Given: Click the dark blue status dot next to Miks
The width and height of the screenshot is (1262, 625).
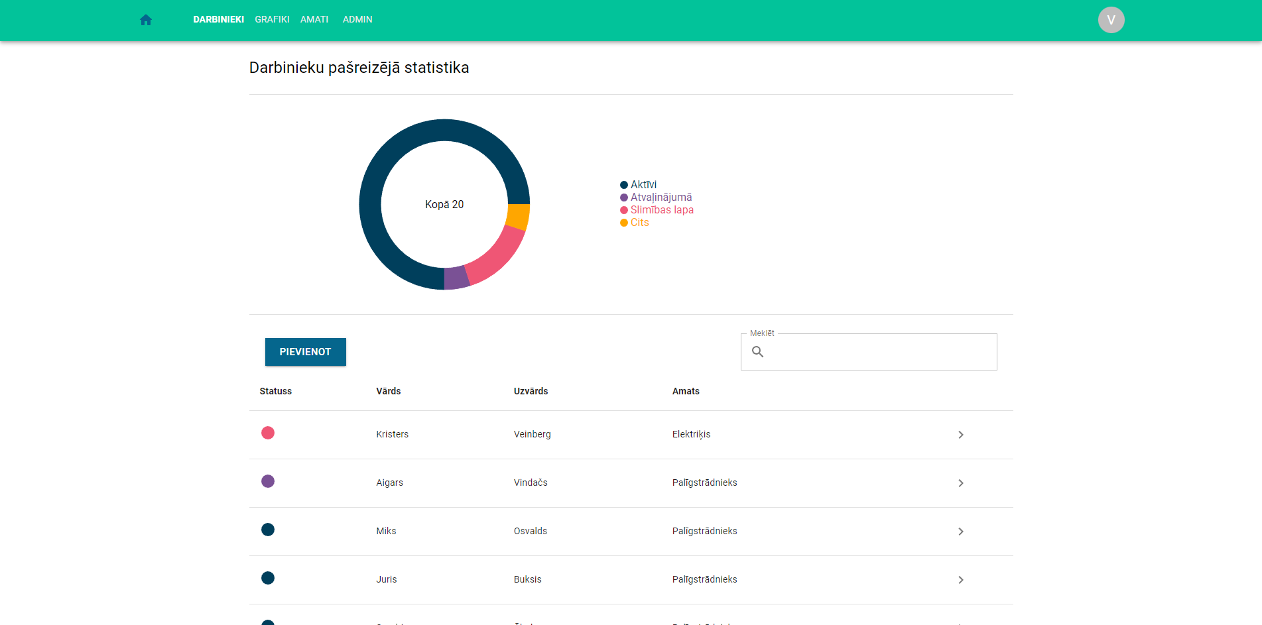Looking at the screenshot, I should coord(268,530).
